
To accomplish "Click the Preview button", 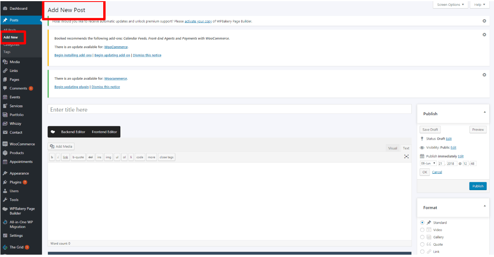I will [478, 129].
